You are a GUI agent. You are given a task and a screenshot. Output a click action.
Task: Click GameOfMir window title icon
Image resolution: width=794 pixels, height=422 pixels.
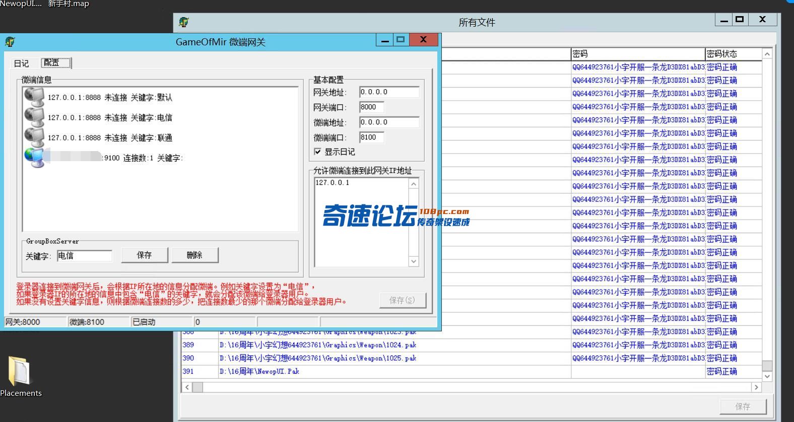(10, 42)
